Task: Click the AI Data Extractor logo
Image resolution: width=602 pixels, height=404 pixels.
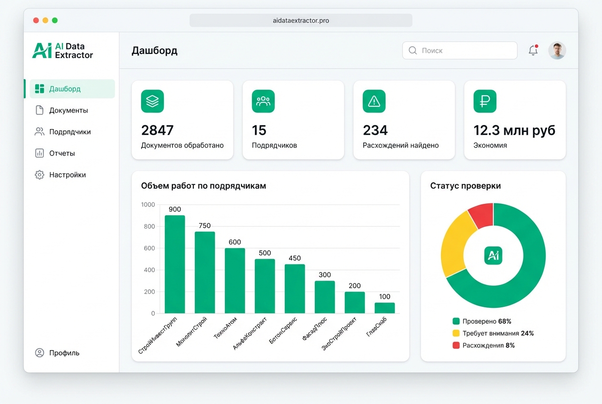Action: point(62,50)
